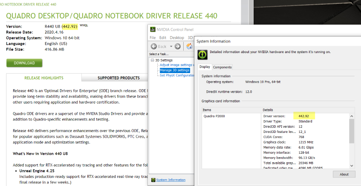Click the Unreal Engine 4.25 bullet item
Image resolution: width=361 pixels, height=186 pixels.
(37, 171)
